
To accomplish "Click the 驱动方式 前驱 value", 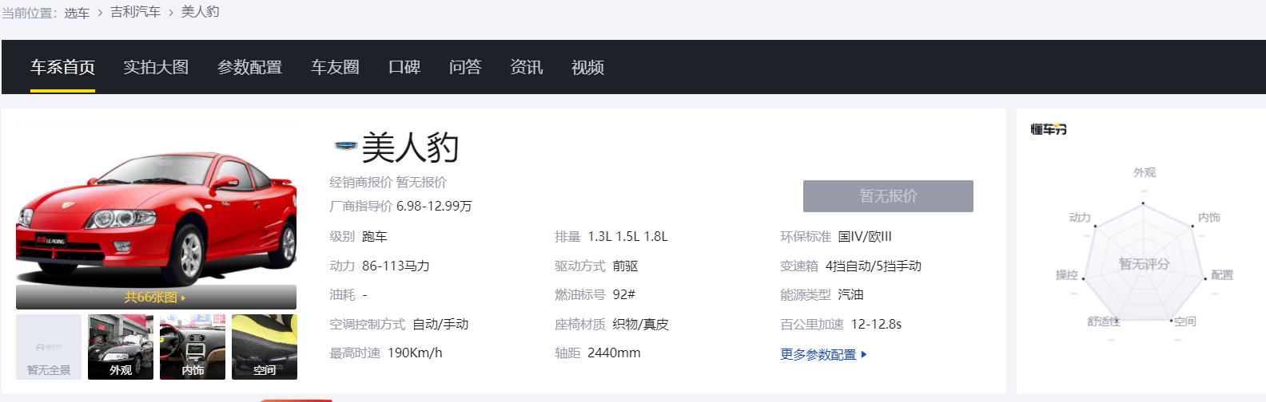I will pyautogui.click(x=625, y=266).
